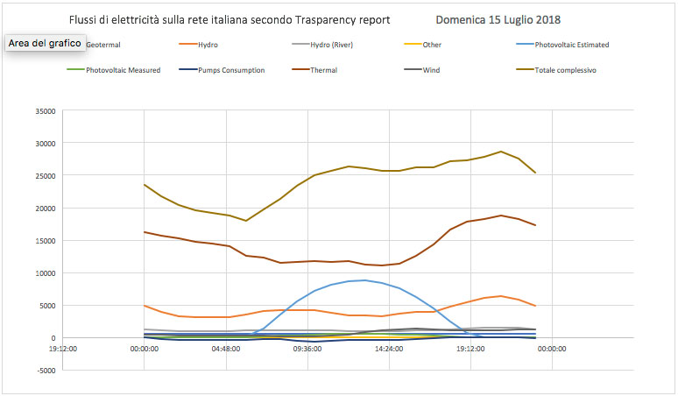Select the Totale complessivo legend entry
This screenshot has height=396, width=678.
point(564,70)
